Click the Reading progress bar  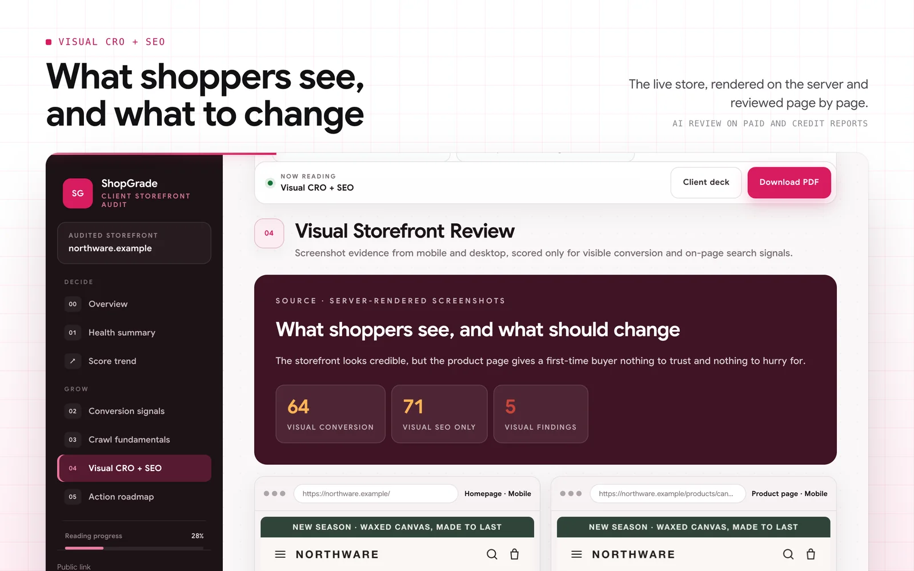point(134,548)
